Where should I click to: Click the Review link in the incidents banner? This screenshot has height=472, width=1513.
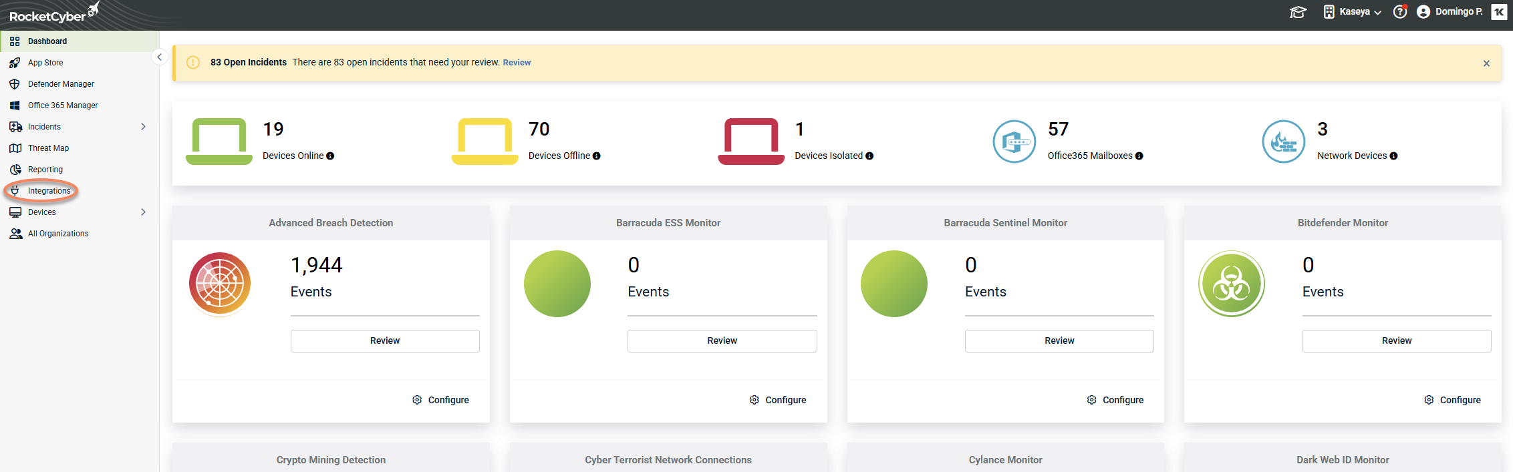pyautogui.click(x=517, y=63)
